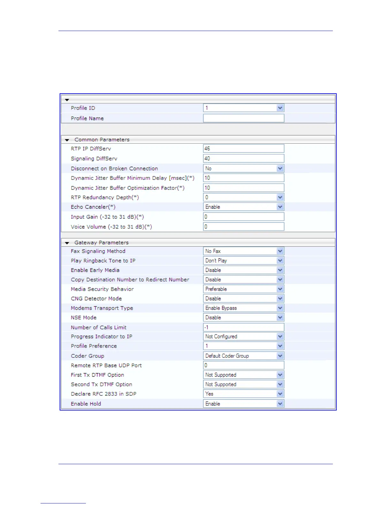Click the Enable Hold label
The image size is (391, 506).
[x=86, y=404]
